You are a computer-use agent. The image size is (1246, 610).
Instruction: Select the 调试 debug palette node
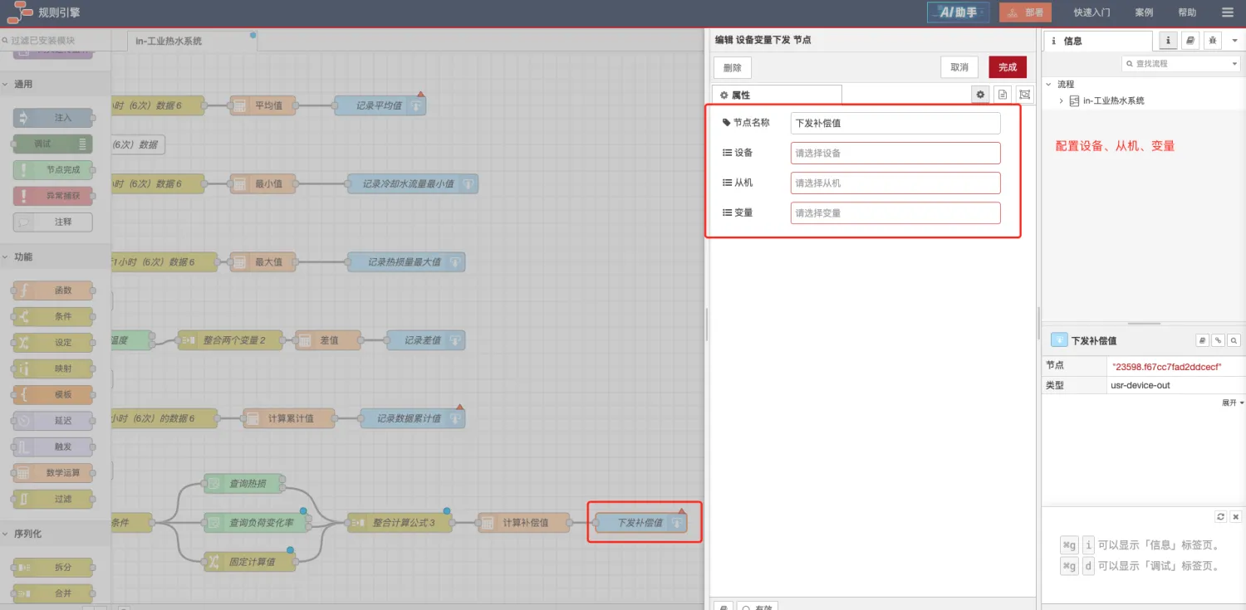[x=53, y=144]
